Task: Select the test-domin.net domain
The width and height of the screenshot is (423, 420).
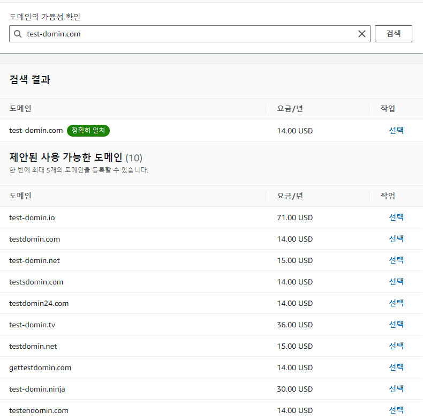Action: click(396, 260)
